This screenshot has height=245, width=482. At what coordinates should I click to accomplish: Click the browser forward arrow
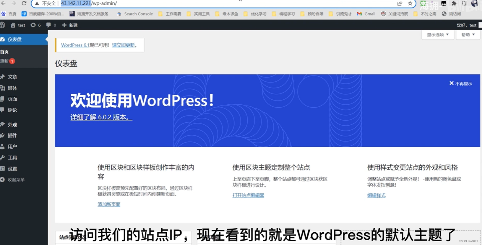pyautogui.click(x=14, y=3)
